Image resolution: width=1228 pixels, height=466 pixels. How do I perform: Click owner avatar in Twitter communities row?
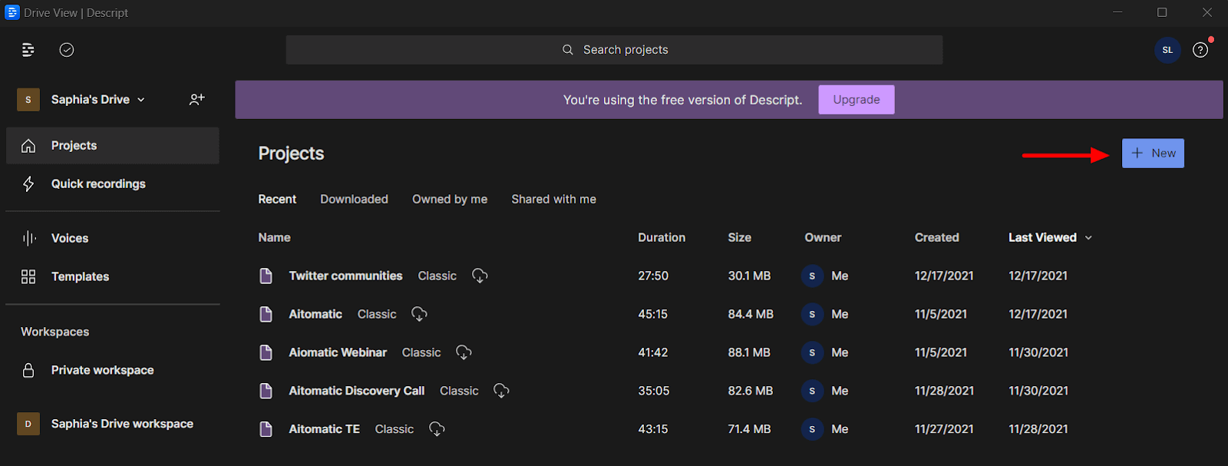[x=812, y=276]
